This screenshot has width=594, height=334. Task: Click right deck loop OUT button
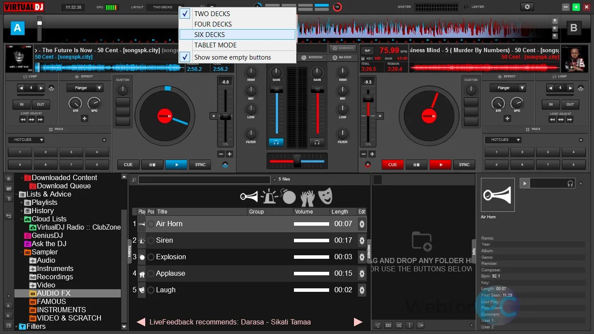tap(570, 104)
